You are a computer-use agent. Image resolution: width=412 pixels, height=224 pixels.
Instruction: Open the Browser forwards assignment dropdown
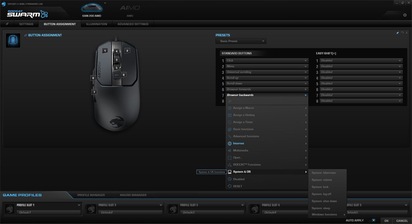(267, 89)
